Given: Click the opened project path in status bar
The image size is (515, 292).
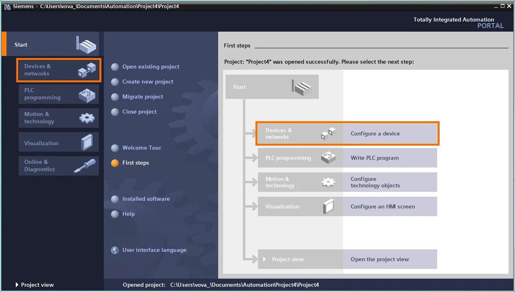Looking at the screenshot, I should click(245, 285).
